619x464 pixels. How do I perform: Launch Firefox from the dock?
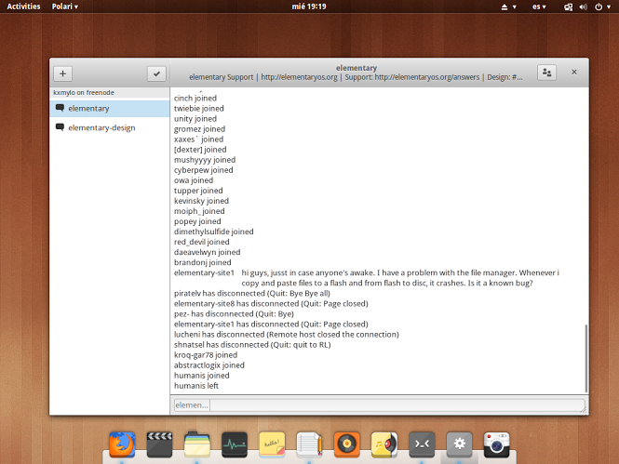pyautogui.click(x=122, y=444)
